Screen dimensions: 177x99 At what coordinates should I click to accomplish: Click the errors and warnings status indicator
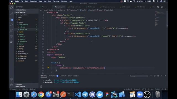coord(25,89)
